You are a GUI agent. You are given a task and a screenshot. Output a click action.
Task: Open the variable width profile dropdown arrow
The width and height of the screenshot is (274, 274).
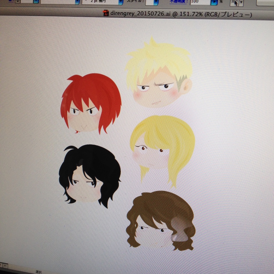[77, 2]
